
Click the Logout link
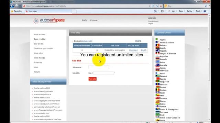[151, 24]
